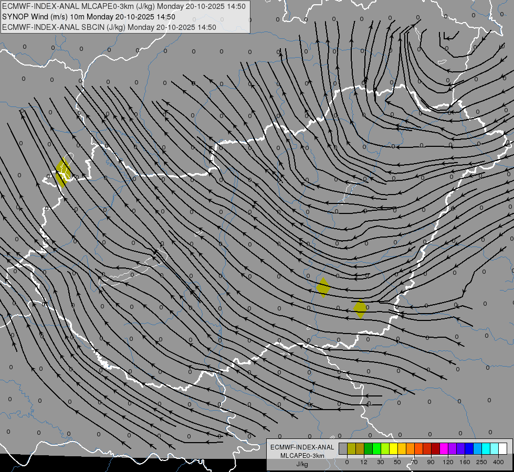514x472 pixels.
Task: Click legend scale value 90
Action: tap(431, 462)
